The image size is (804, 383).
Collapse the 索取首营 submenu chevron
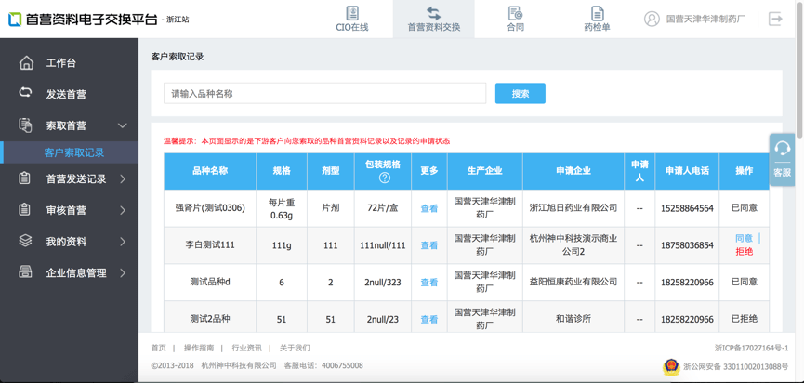[x=122, y=125]
